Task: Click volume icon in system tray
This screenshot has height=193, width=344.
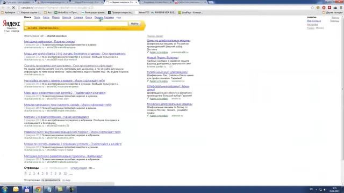Action: click(325, 189)
